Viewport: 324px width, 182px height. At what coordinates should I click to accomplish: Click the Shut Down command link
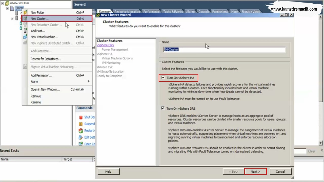click(90, 117)
